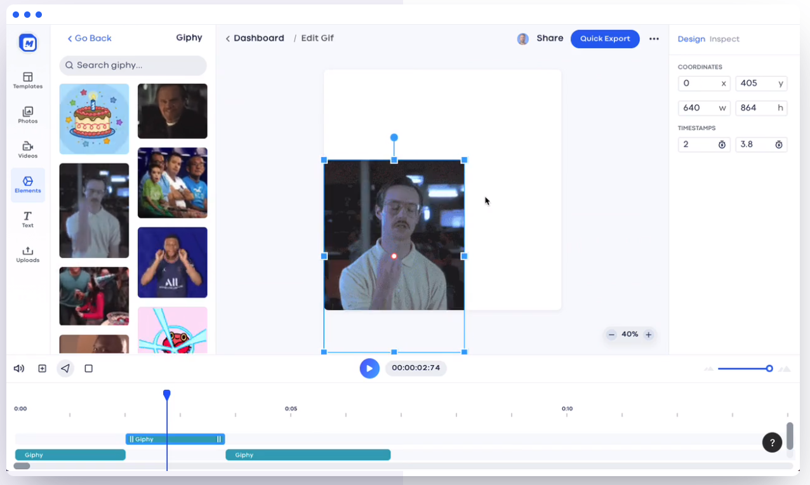The height and width of the screenshot is (485, 810).
Task: Click the start timestamp stopwatch icon
Action: (x=722, y=145)
